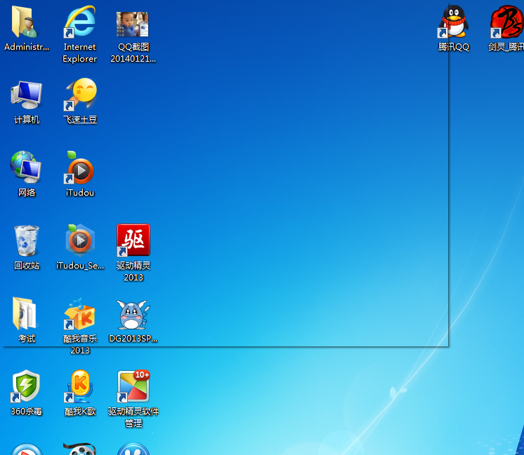Click the 驱动精灵软件管理 icon with 10+ badge
This screenshot has width=524, height=455.
[133, 388]
